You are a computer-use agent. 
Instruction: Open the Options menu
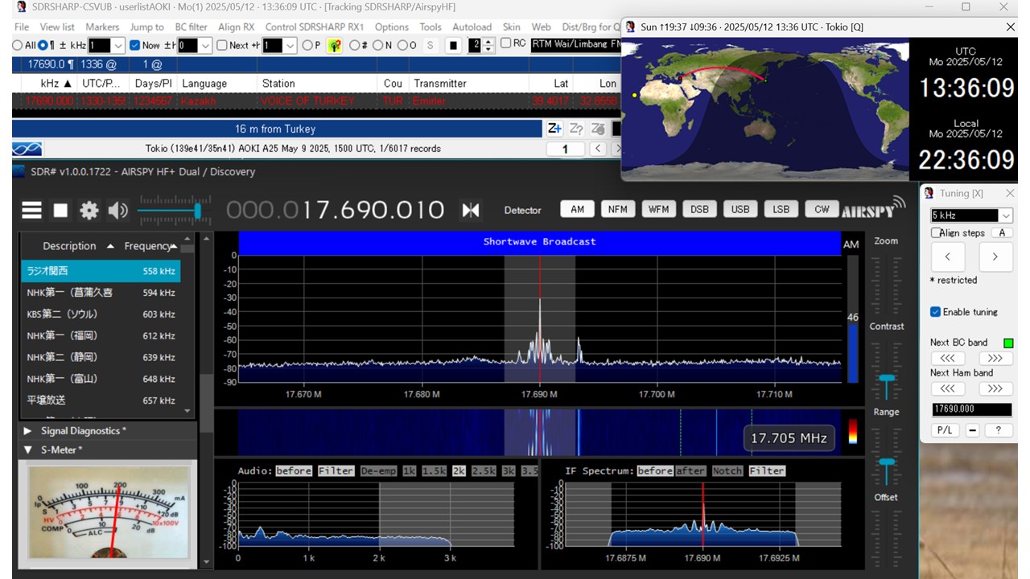tap(392, 27)
